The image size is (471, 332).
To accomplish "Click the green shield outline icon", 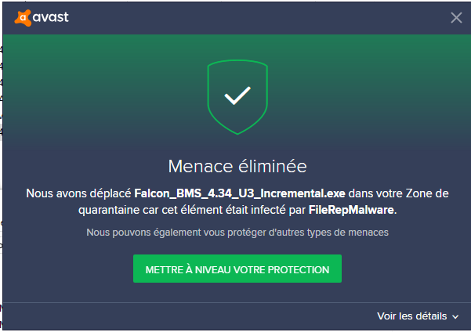I will pos(237,97).
